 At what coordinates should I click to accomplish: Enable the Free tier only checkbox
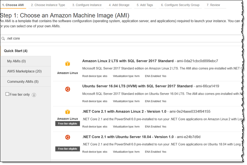coord(7,94)
